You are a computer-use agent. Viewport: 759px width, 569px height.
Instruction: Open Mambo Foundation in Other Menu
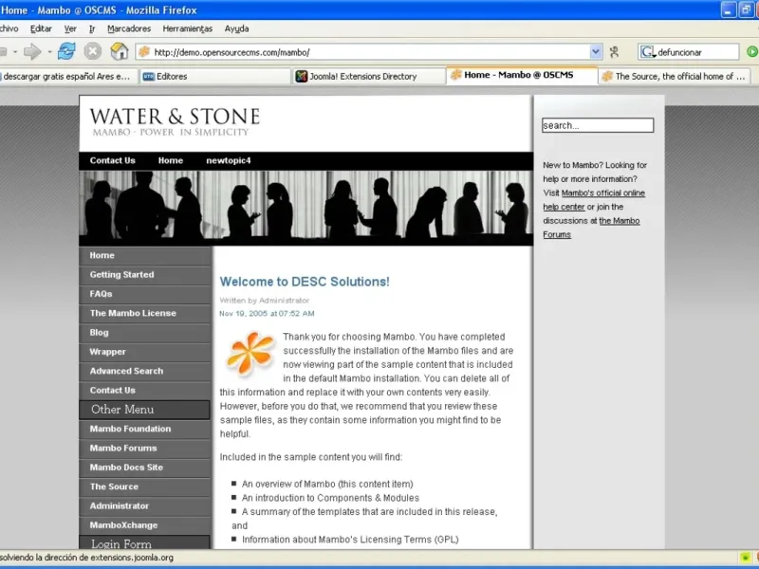pyautogui.click(x=145, y=429)
